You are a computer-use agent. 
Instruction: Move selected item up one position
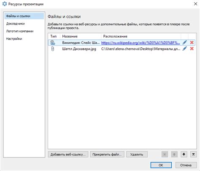point(174,155)
